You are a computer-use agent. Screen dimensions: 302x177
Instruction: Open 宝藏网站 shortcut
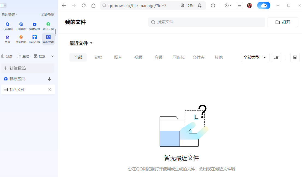click(x=34, y=26)
